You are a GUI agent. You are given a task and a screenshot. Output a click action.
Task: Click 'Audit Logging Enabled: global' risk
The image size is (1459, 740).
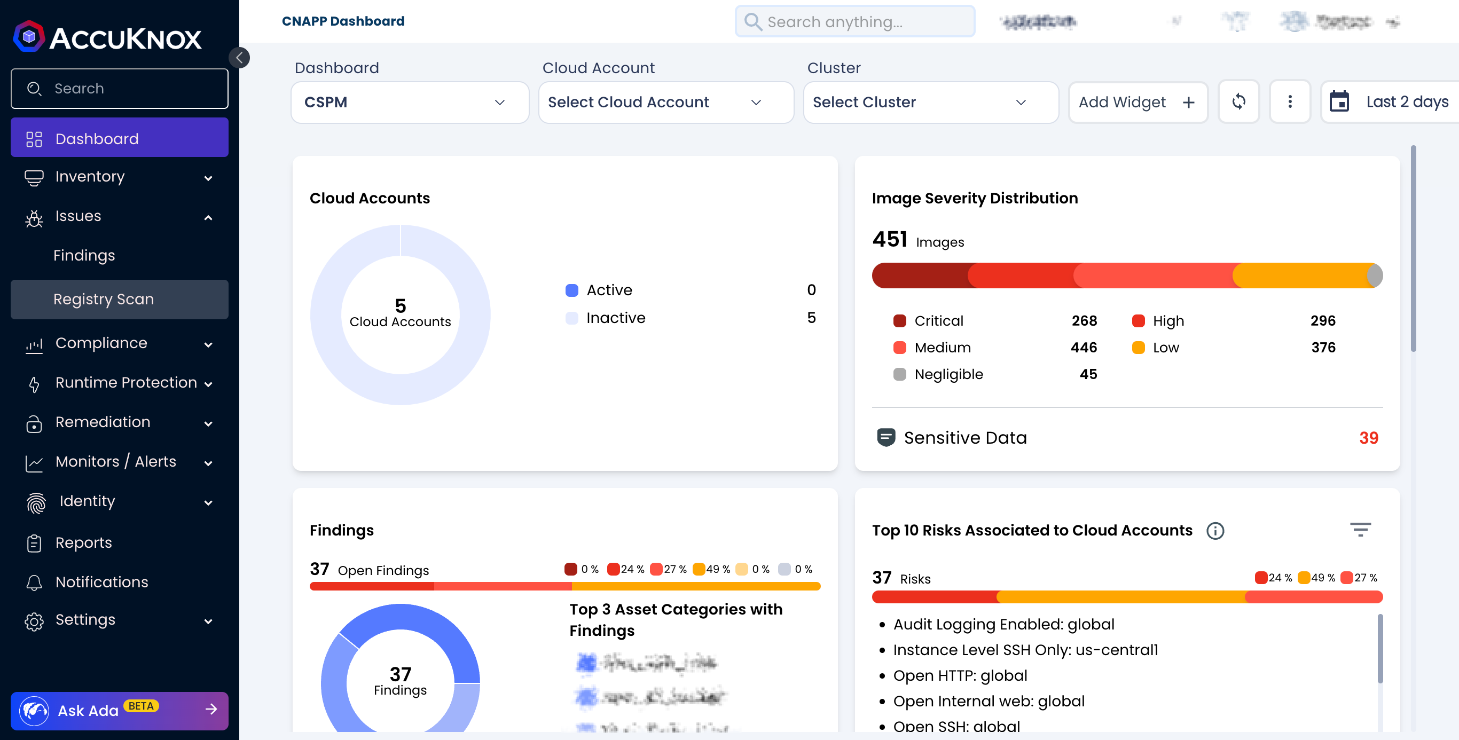coord(1003,624)
